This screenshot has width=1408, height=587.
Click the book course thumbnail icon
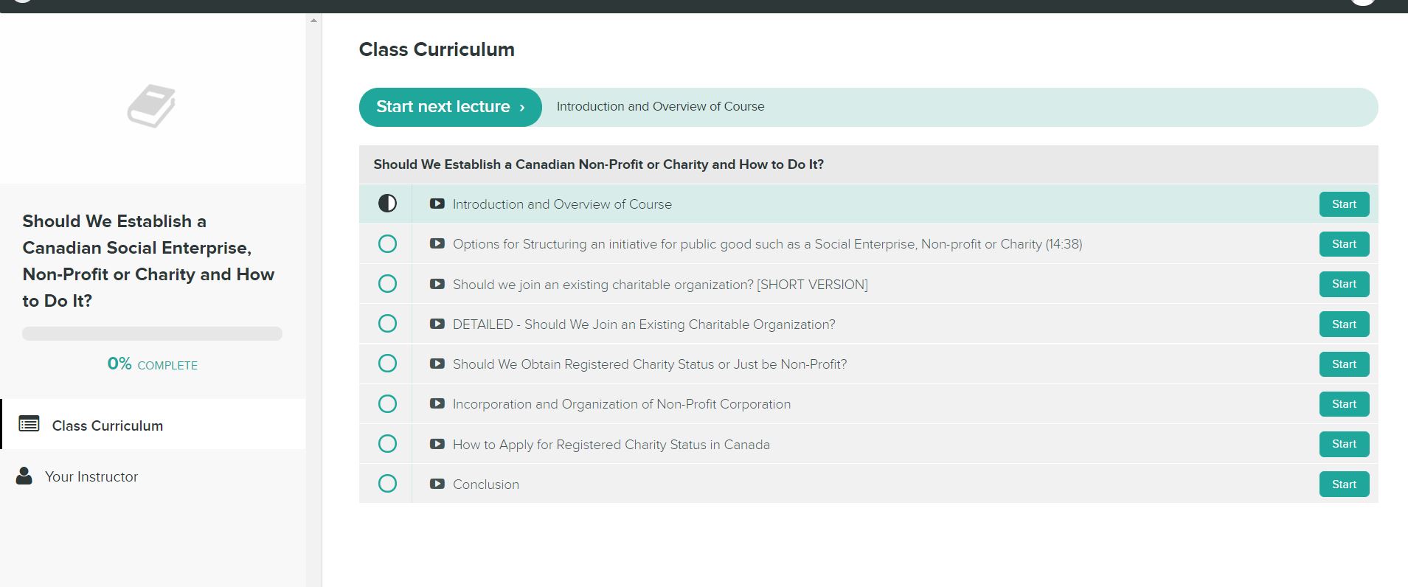tap(151, 106)
